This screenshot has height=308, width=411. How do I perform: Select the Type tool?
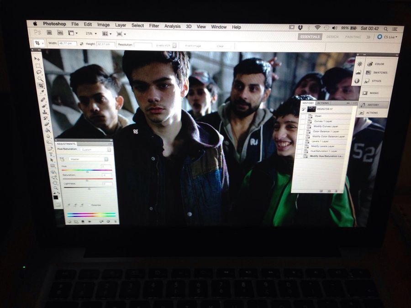click(x=51, y=154)
